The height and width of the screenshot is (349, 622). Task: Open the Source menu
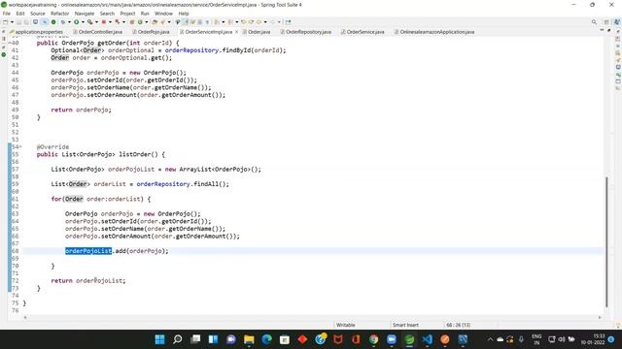click(38, 14)
